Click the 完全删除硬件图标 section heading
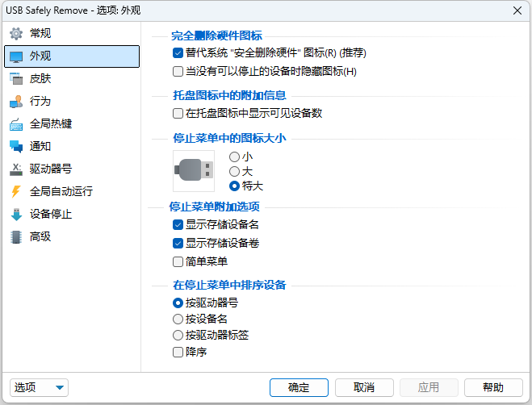The height and width of the screenshot is (405, 532). click(x=217, y=35)
